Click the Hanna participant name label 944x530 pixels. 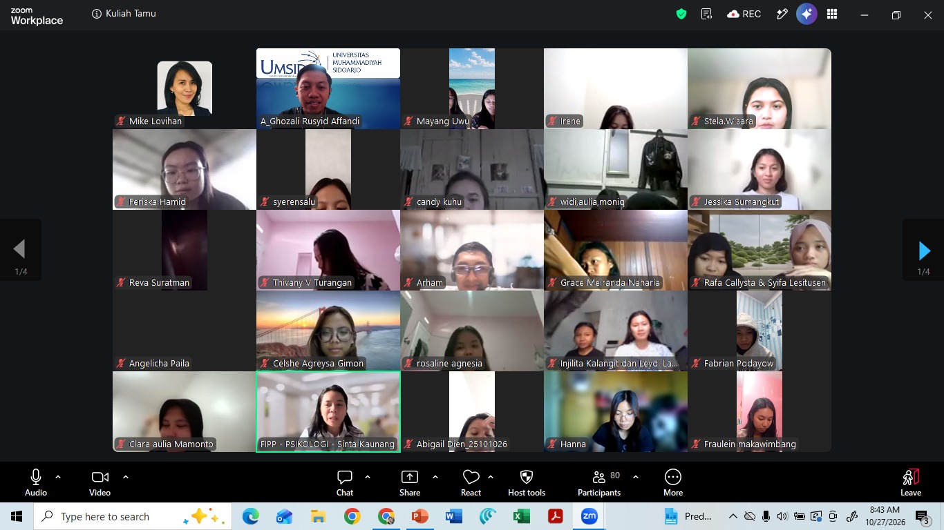click(x=573, y=444)
